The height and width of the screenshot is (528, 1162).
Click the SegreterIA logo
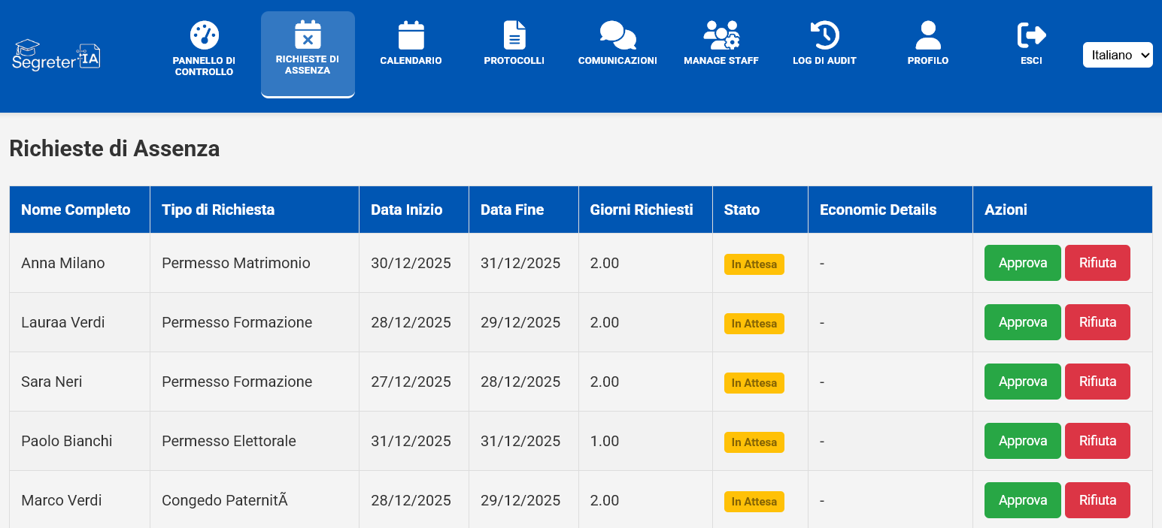[x=56, y=54]
